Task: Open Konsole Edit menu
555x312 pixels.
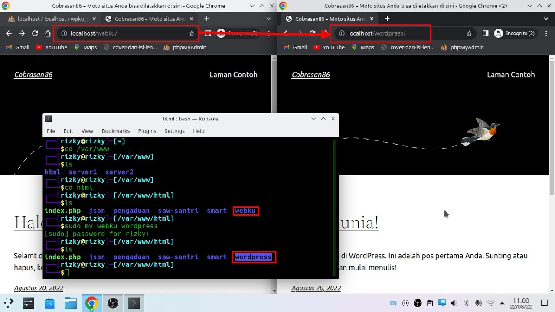Action: pyautogui.click(x=68, y=131)
